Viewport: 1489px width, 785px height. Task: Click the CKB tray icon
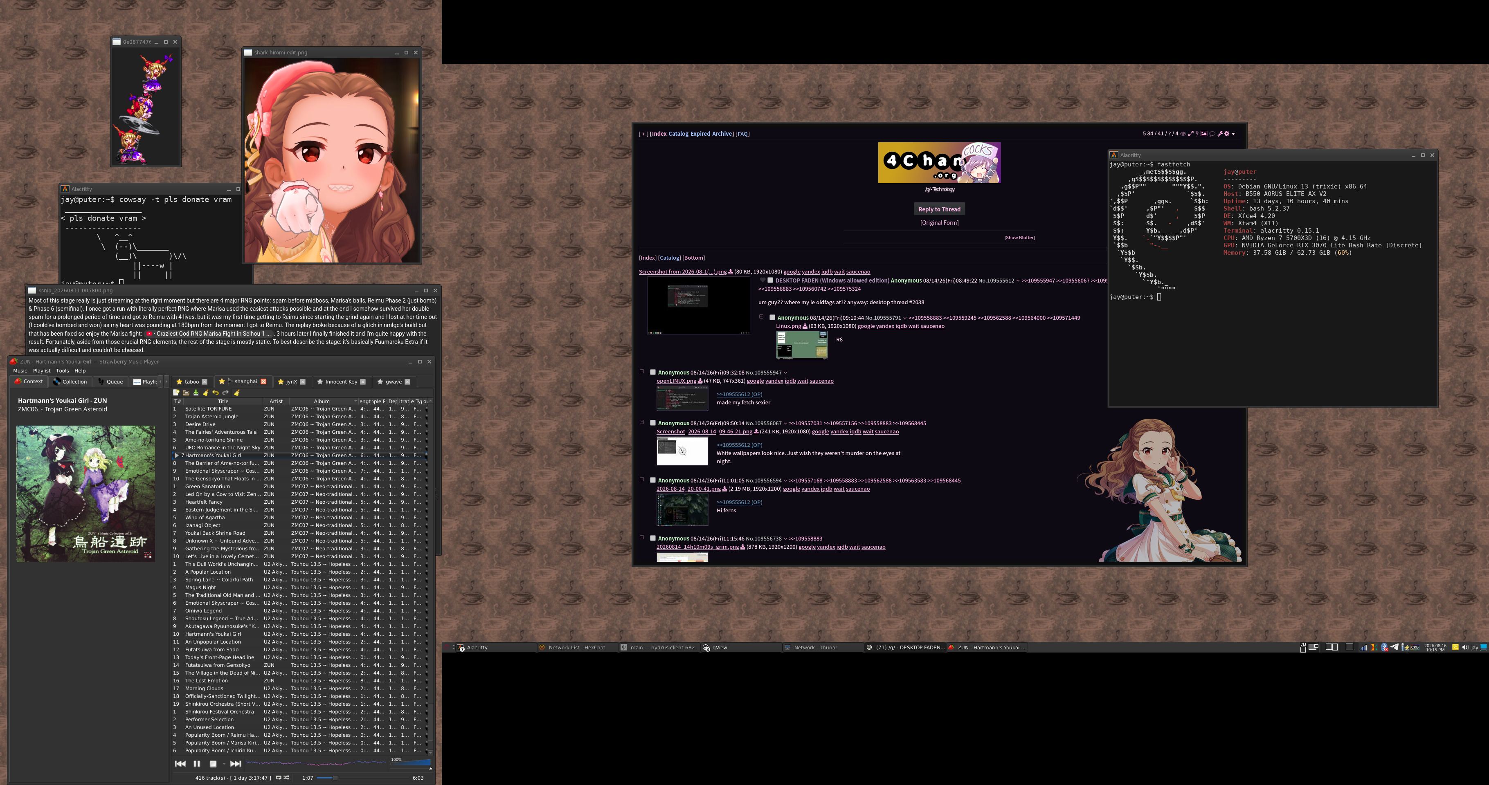[x=1415, y=648]
